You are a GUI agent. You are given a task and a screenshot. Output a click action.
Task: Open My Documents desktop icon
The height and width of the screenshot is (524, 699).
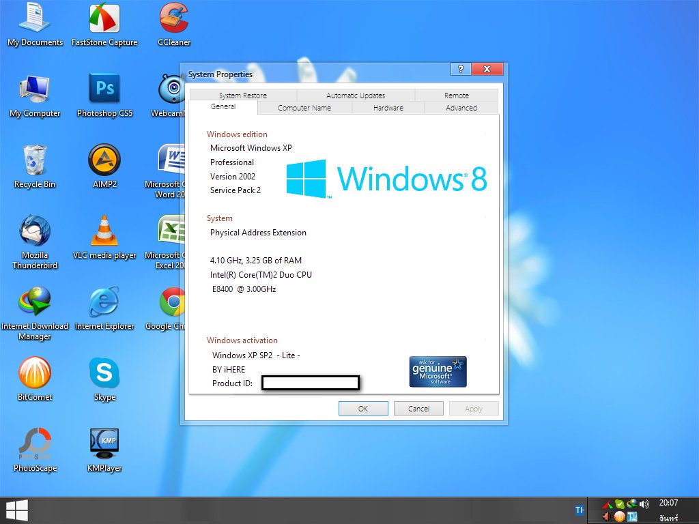[35, 25]
